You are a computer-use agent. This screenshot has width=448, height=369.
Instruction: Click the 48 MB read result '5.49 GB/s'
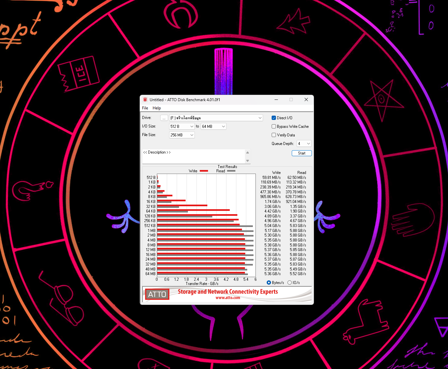coord(298,269)
